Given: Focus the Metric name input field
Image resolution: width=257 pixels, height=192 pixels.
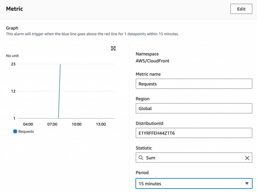Looking at the screenshot, I should click(x=194, y=84).
